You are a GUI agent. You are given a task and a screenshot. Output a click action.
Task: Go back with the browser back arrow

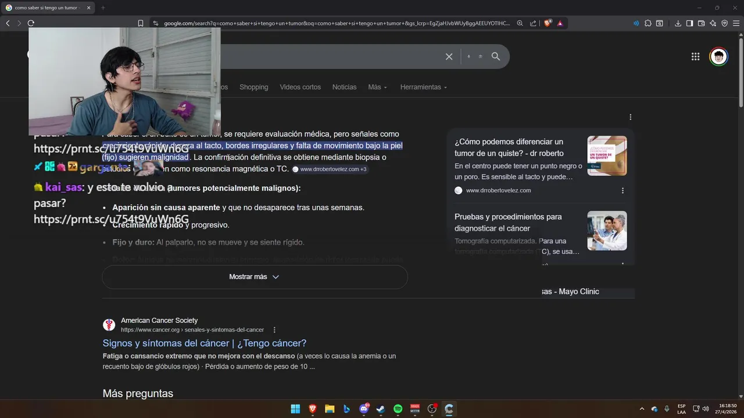click(x=8, y=23)
